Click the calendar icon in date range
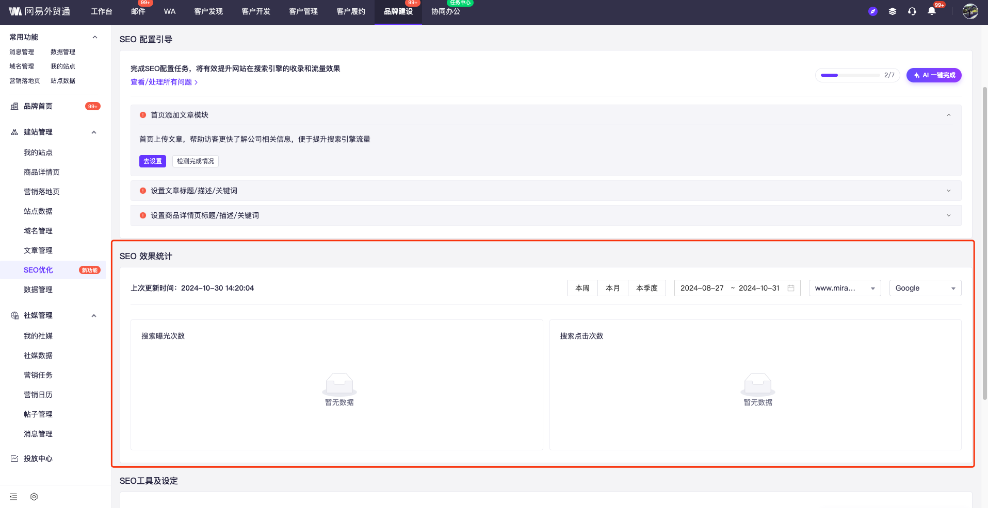The image size is (988, 508). pyautogui.click(x=790, y=288)
